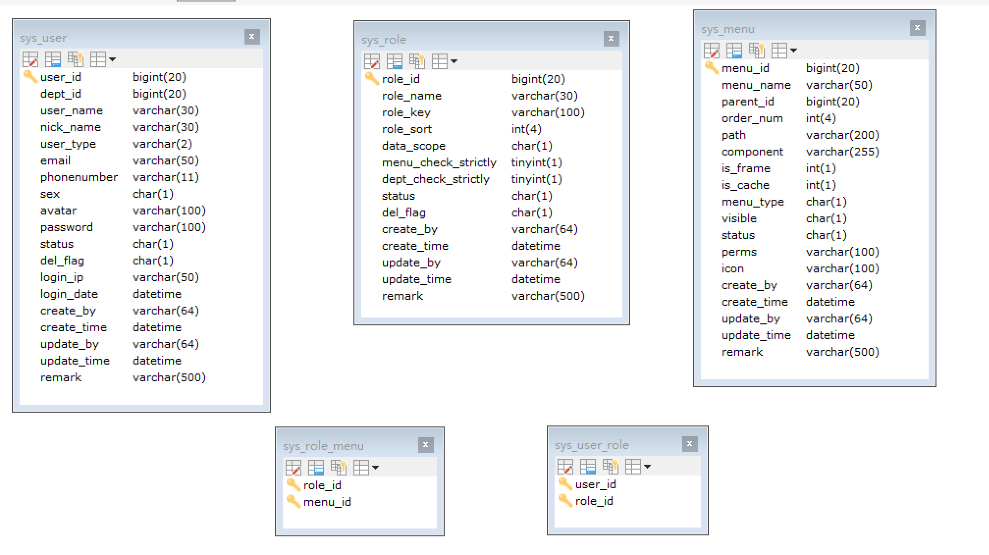Click the alter table pencil icon in sys_user
The width and height of the screenshot is (989, 555).
coord(30,59)
